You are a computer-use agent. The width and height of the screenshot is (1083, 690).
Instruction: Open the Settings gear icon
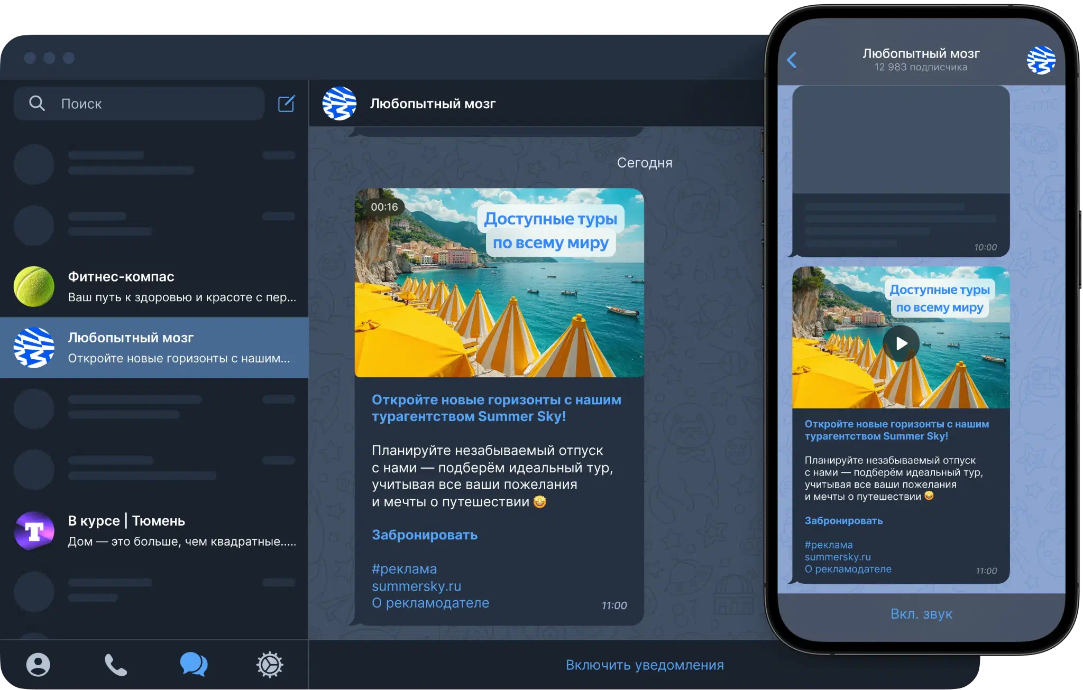pyautogui.click(x=270, y=665)
